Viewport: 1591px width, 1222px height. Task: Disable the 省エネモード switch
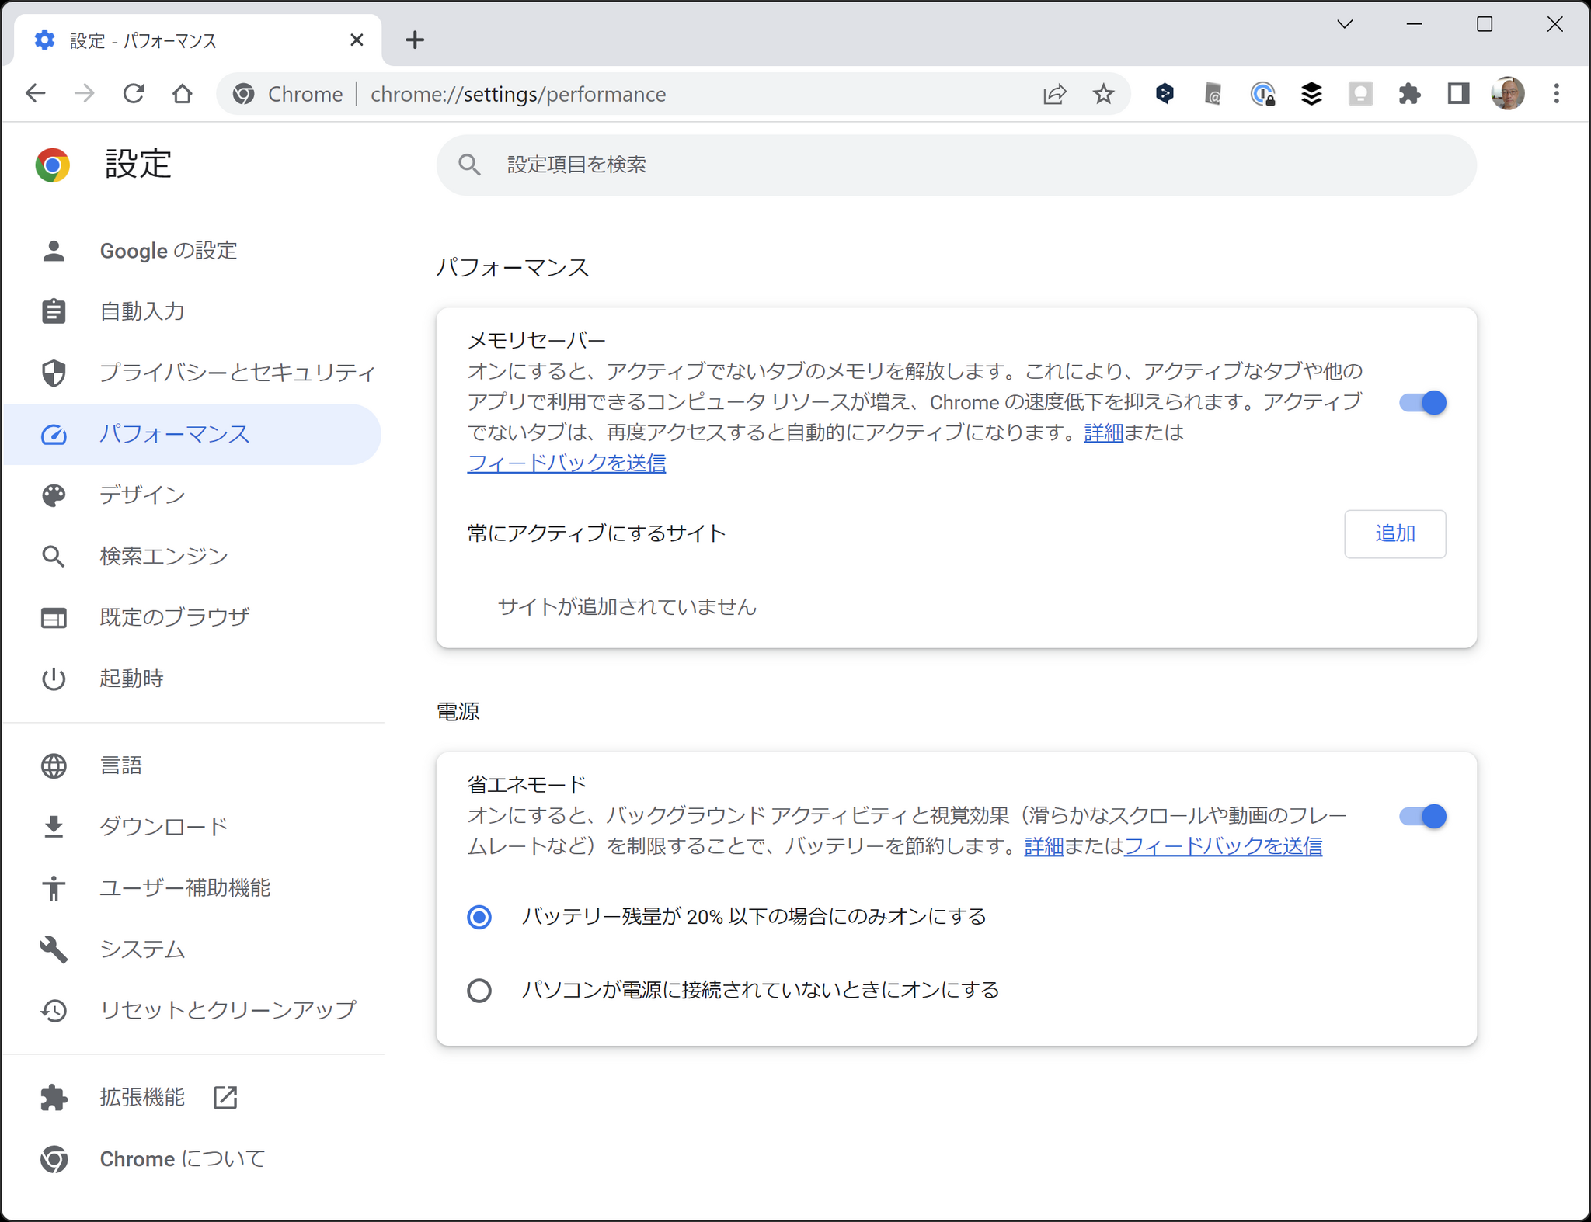(x=1422, y=817)
